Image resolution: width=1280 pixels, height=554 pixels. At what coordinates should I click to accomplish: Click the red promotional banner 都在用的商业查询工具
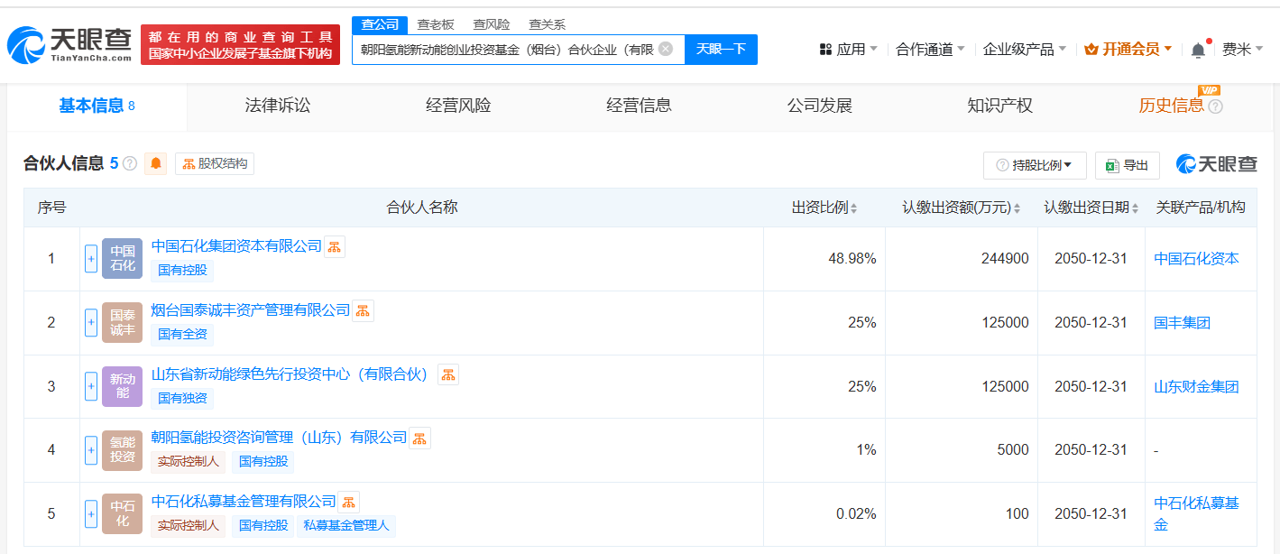(240, 44)
